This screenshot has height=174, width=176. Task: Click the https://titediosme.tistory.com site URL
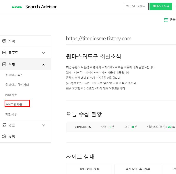click(99, 39)
